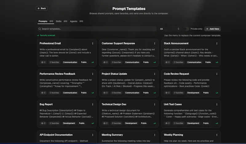The height and width of the screenshot is (144, 246).
Task: Open Weekly Planning three-dot menu
Action: (217, 135)
